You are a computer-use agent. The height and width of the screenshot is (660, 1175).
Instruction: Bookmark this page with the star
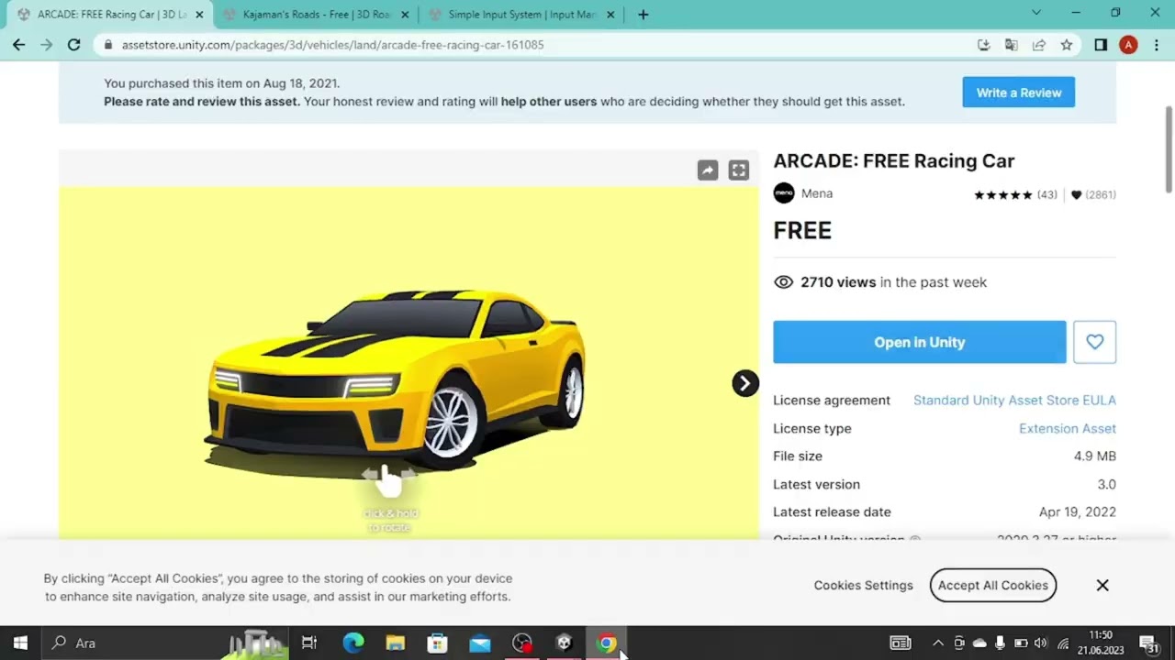click(1066, 44)
